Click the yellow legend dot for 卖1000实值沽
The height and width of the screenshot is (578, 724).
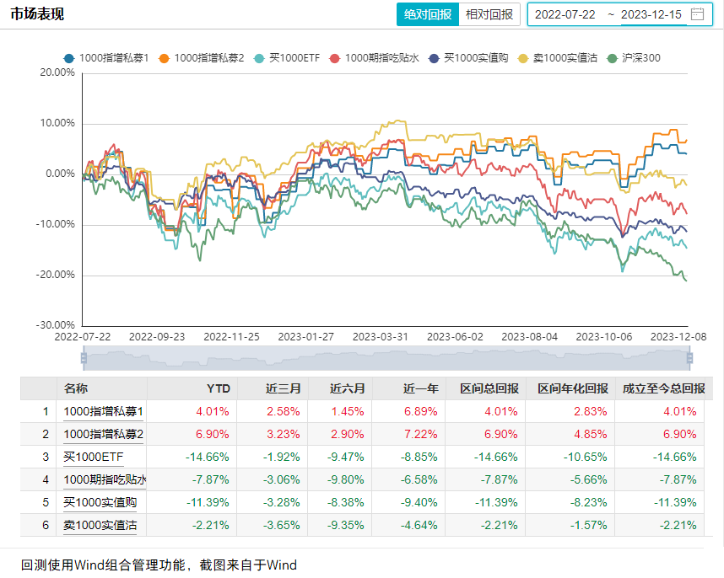[523, 58]
